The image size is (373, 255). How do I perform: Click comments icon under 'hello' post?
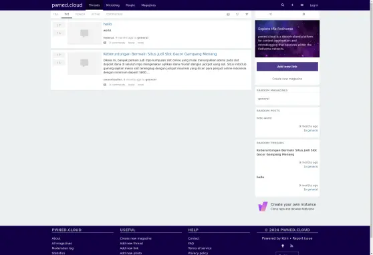coord(105,43)
